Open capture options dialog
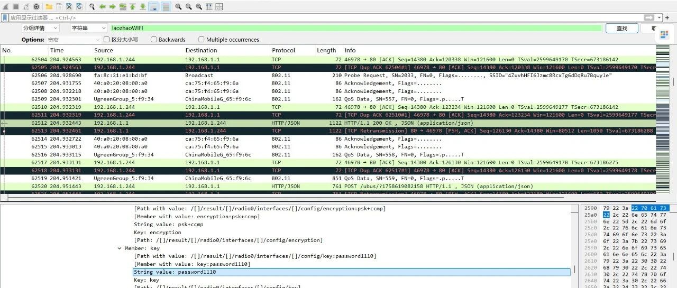The image size is (677, 288). tap(36, 7)
